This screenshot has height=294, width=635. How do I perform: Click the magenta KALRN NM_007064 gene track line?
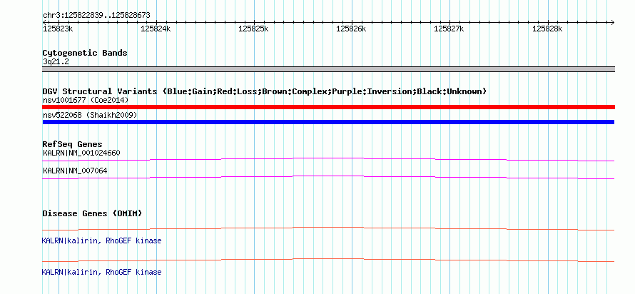pyautogui.click(x=328, y=177)
